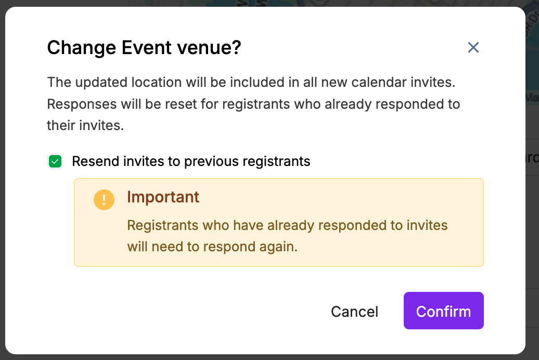
Task: Click the dimmed backdrop below the dialog
Action: point(260,357)
